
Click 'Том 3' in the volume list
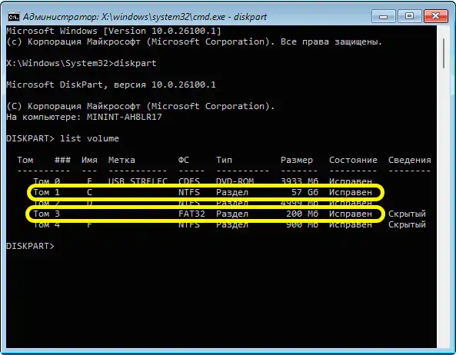[x=47, y=214]
